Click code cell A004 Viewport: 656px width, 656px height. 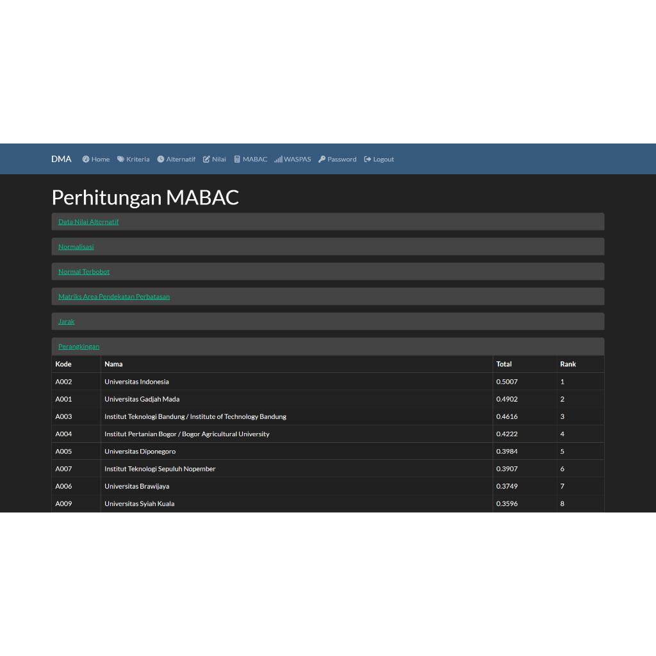(x=76, y=434)
